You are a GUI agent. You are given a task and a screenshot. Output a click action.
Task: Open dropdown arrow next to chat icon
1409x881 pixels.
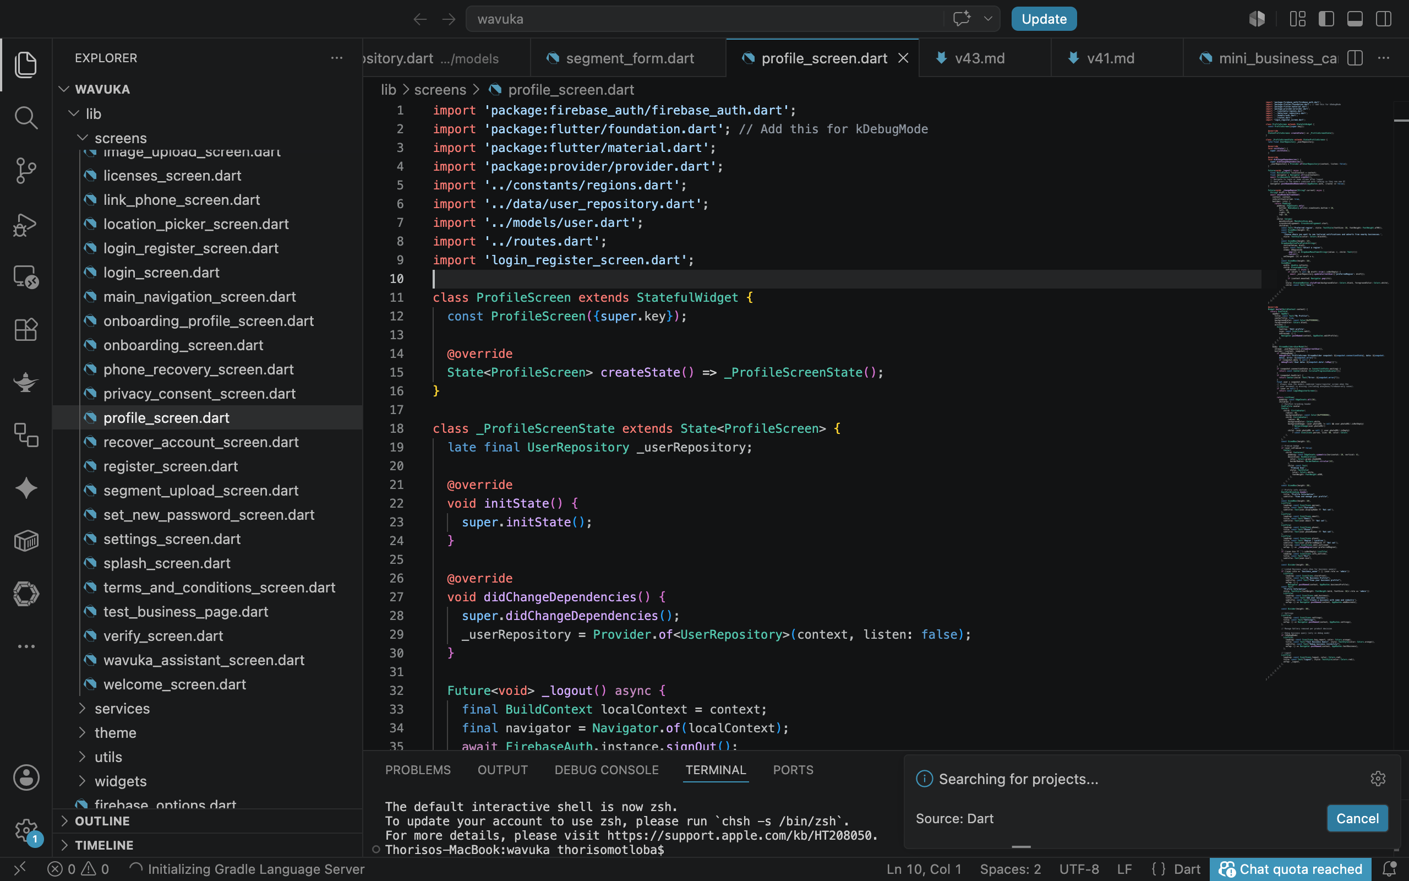click(x=988, y=19)
